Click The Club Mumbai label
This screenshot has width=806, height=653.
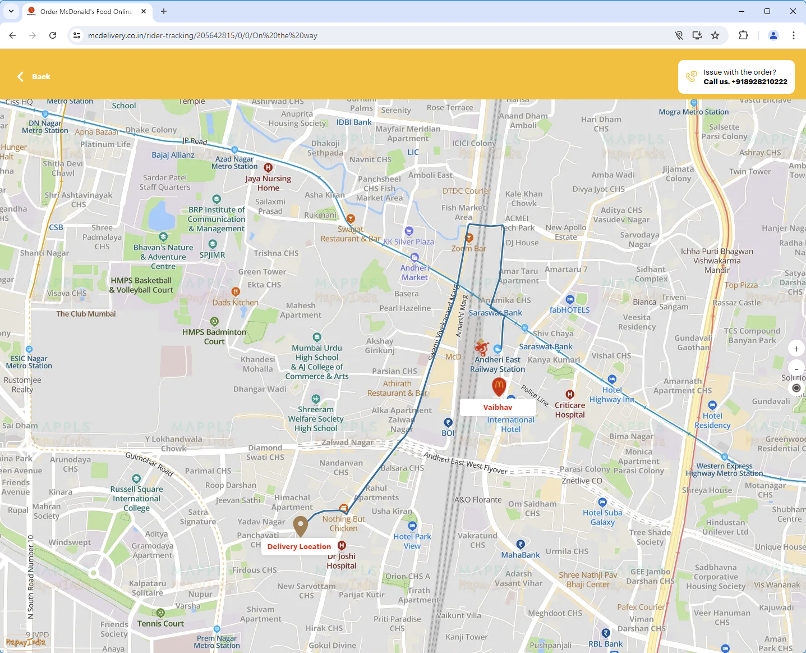pos(86,314)
